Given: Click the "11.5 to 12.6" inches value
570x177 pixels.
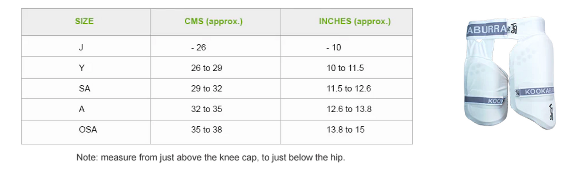Looking at the screenshot, I should [x=348, y=89].
